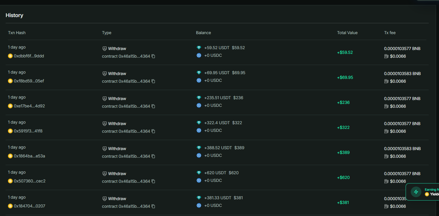The image size is (439, 216).
Task: Click the gas fee icon in the +$322 row
Action: click(386, 131)
